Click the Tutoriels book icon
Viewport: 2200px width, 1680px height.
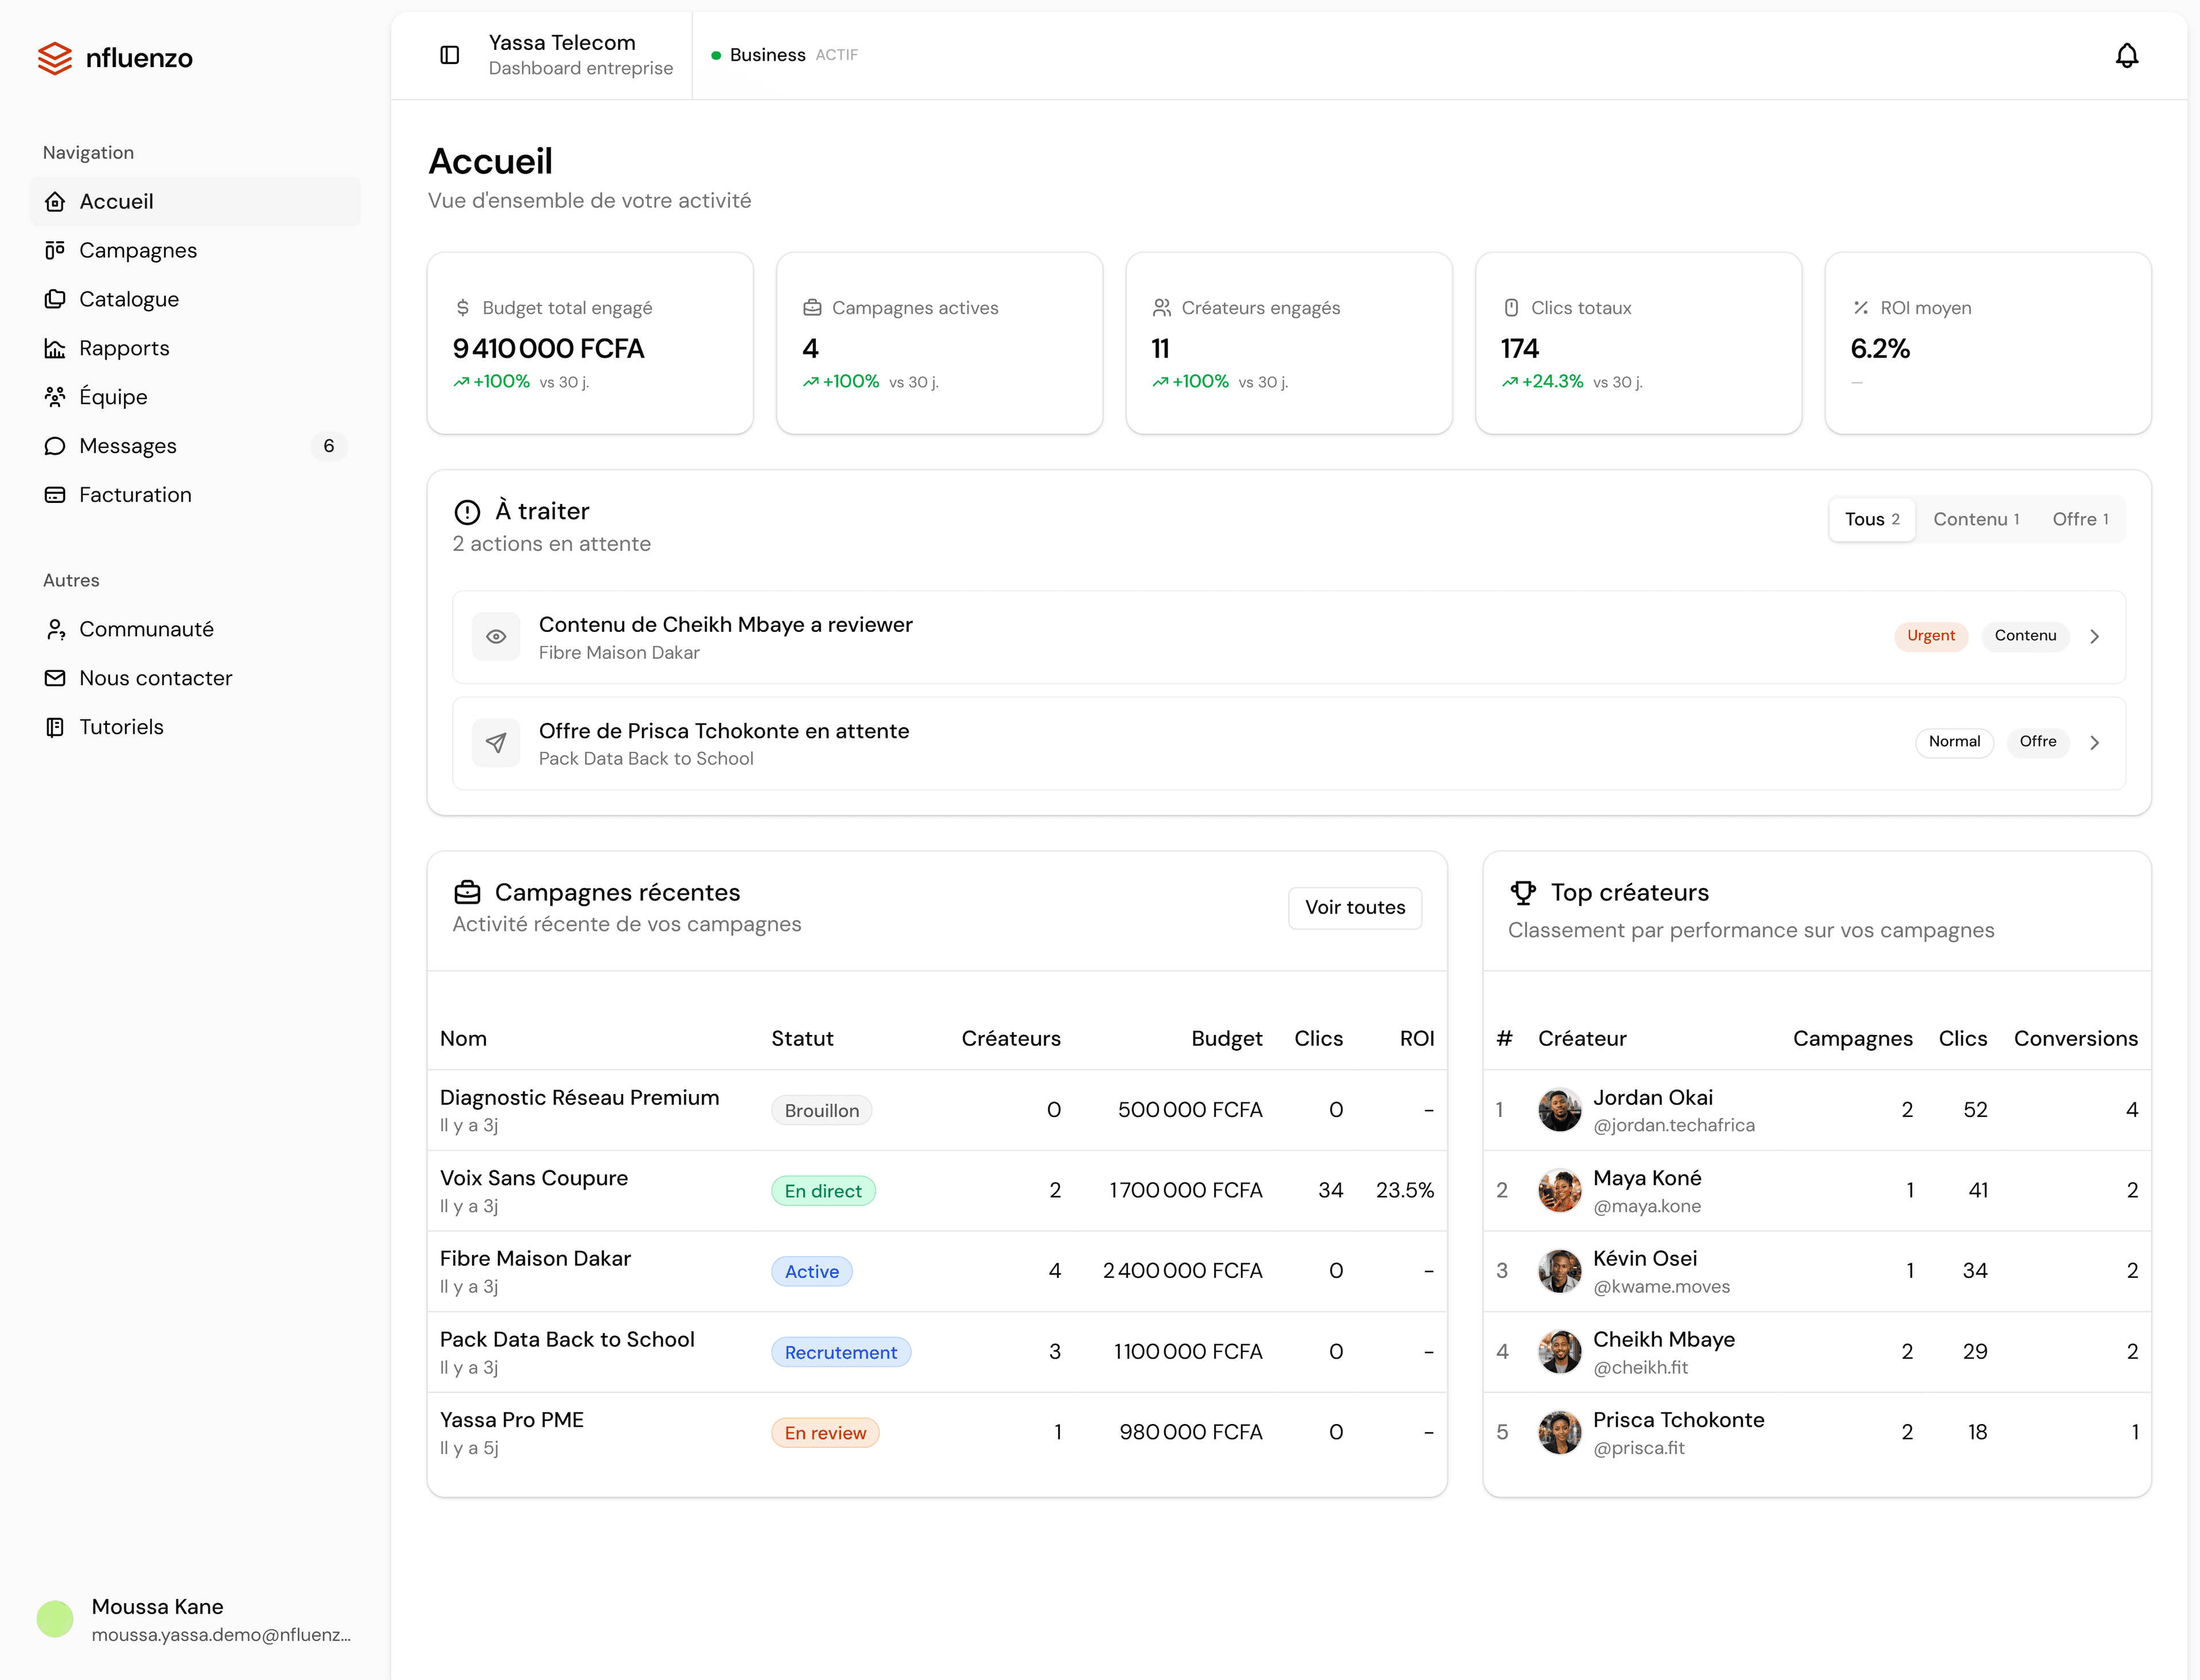pos(55,727)
